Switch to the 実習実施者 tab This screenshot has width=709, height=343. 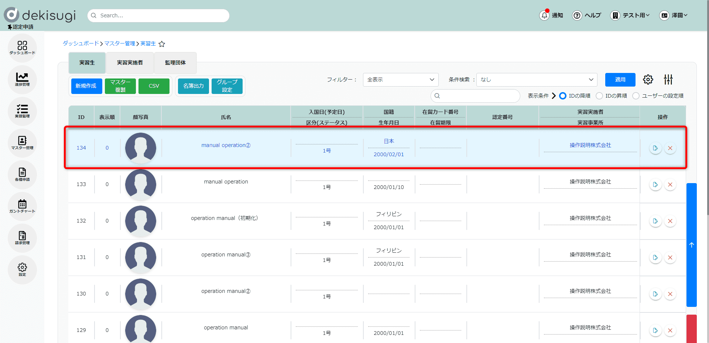130,63
